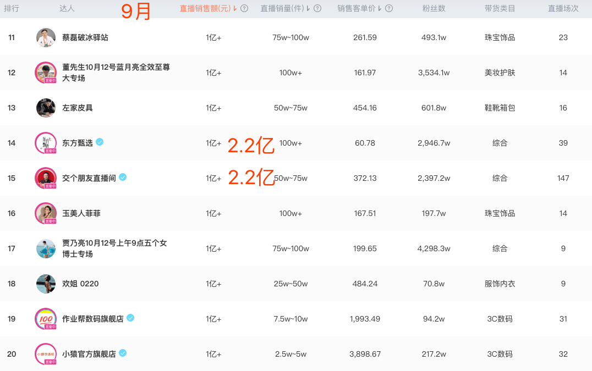Click the 直播销量(件) column header
This screenshot has width=592, height=371.
pos(282,8)
